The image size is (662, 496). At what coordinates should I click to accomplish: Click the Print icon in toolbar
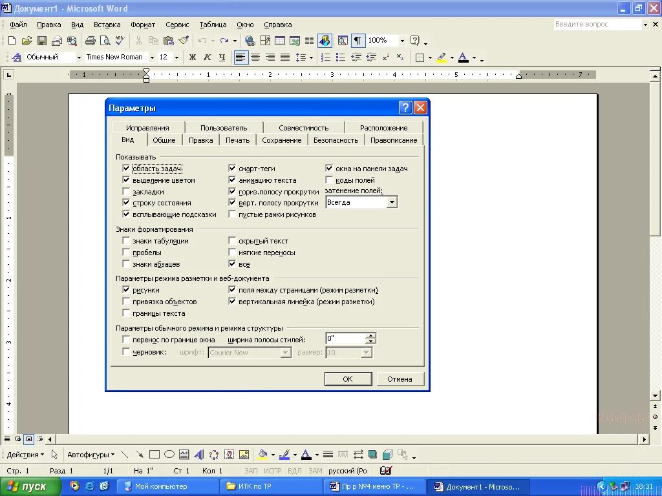[90, 41]
